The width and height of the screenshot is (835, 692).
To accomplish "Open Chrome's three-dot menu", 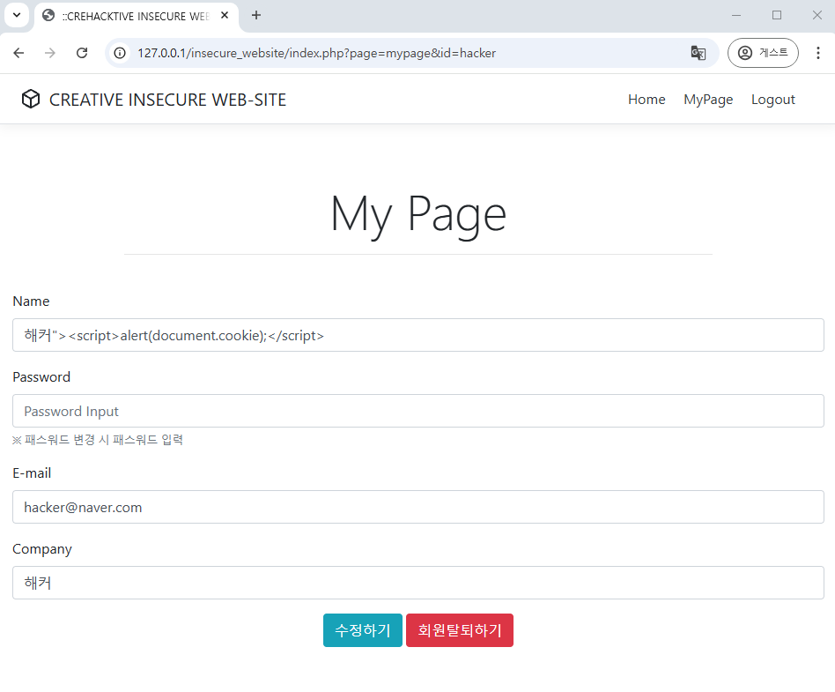I will point(818,53).
